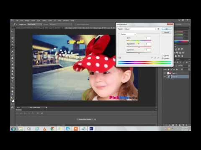This screenshot has height=150, width=201.
Task: Click the document zoom percentage field
Action: (x=18, y=107)
